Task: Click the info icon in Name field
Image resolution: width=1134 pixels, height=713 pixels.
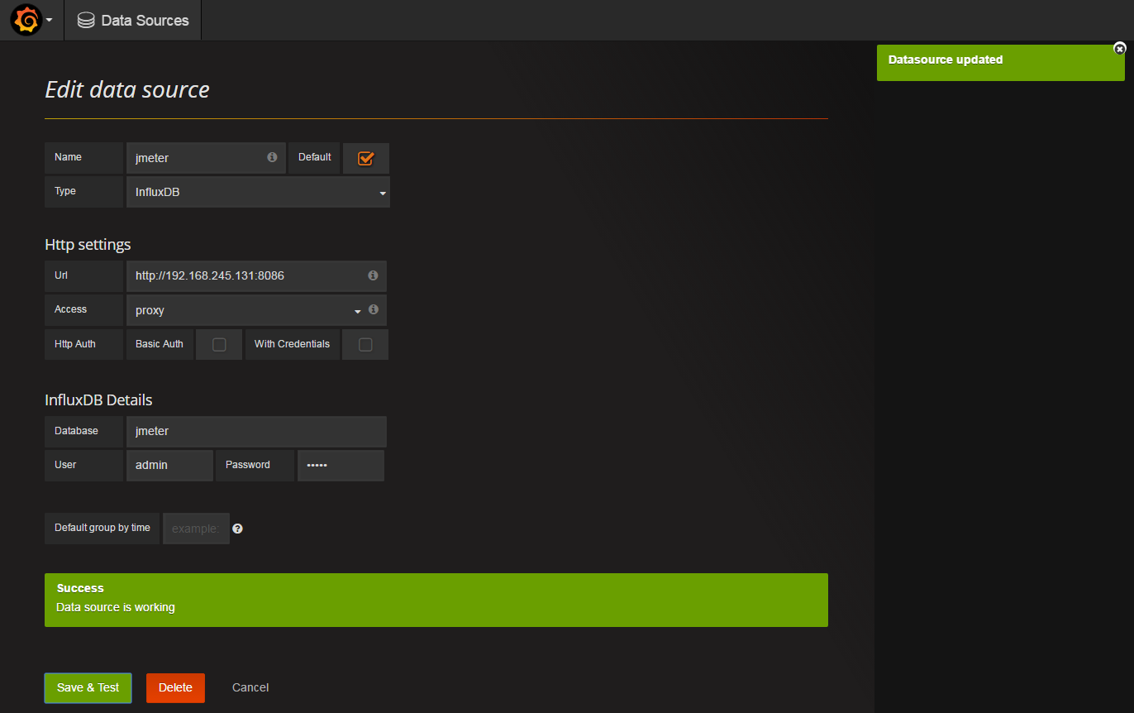Action: 272,157
